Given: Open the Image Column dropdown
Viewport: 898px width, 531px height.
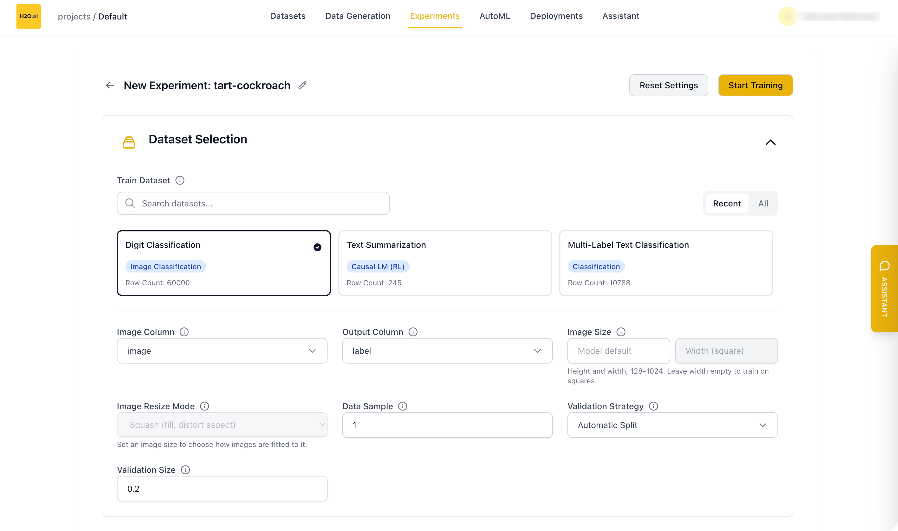Looking at the screenshot, I should click(x=222, y=351).
